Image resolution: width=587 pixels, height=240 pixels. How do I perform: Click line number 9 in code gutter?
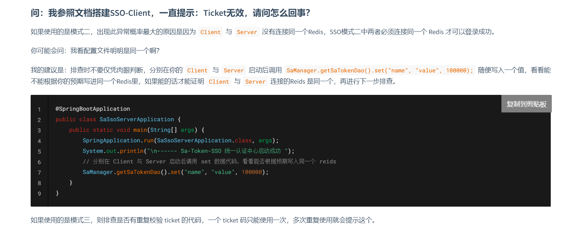39,194
